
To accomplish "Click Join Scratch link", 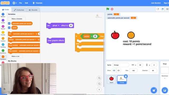I will [x=156, y=3].
